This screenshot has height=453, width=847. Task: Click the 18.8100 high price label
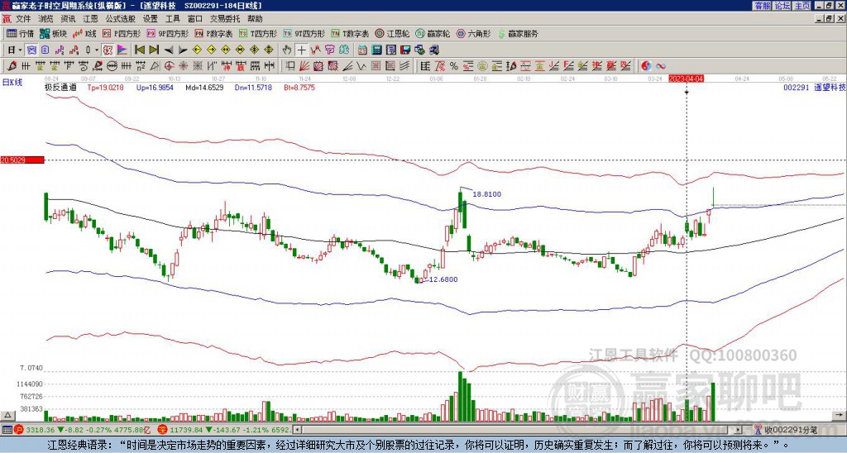pos(486,194)
